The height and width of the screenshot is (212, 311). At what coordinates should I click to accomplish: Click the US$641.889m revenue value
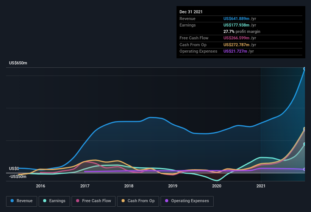(236, 19)
